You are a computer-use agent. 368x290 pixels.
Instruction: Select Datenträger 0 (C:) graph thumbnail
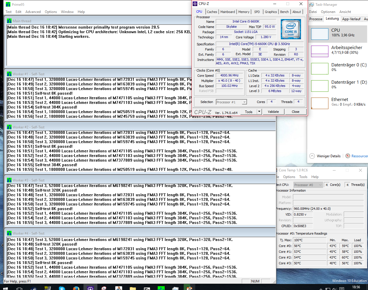320,69
